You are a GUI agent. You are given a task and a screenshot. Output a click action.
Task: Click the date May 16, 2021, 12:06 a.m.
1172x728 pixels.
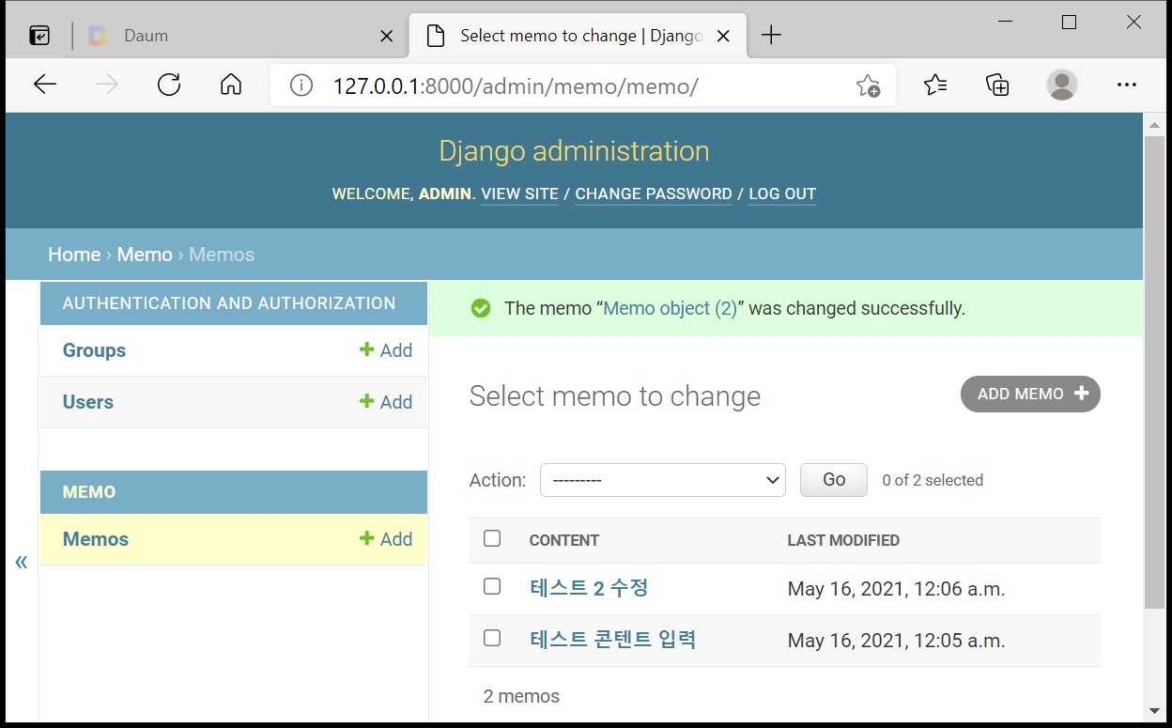(897, 589)
